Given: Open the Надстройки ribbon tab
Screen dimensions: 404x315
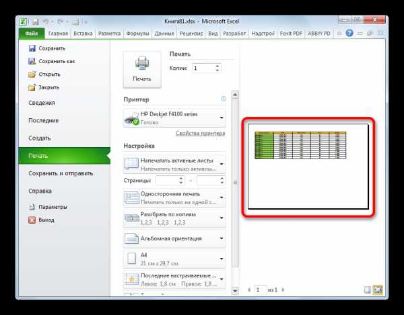Looking at the screenshot, I should [263, 34].
